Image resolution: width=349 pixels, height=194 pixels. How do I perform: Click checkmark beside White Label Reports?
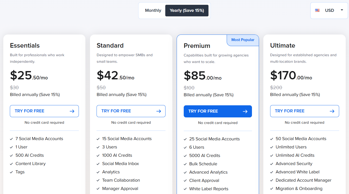185,189
